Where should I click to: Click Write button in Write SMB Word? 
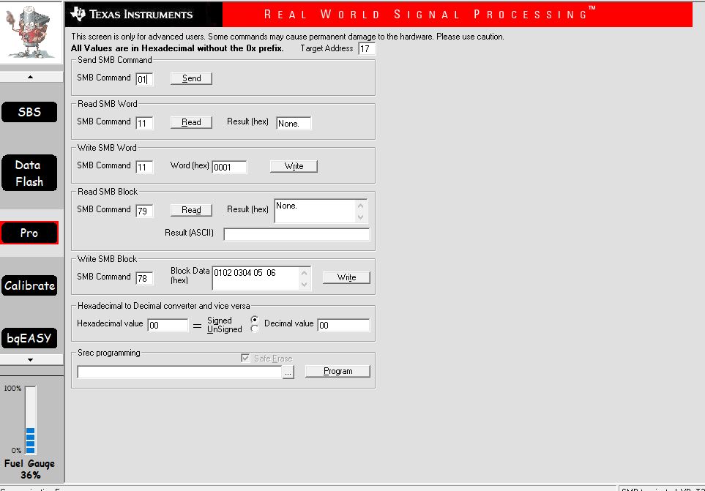[294, 166]
